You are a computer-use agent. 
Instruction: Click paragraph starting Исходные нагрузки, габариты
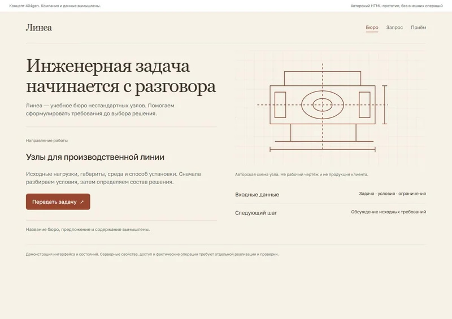coord(114,178)
